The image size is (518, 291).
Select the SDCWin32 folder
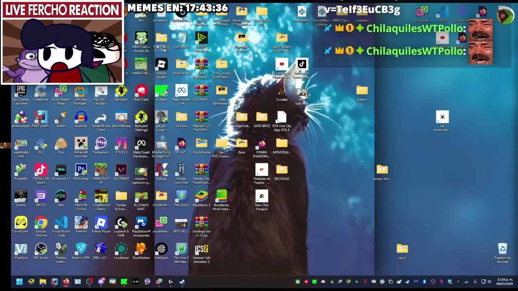282,173
